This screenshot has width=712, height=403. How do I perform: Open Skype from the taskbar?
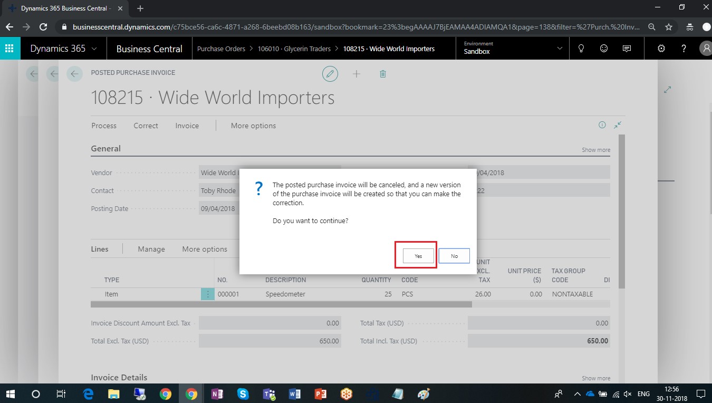click(x=243, y=394)
